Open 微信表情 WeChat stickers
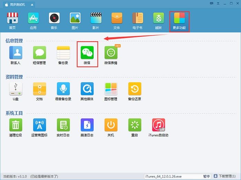Screen dimensions: 241x180 [x=111, y=53]
